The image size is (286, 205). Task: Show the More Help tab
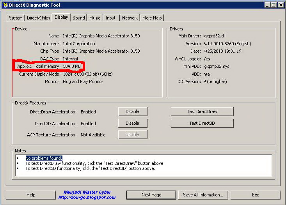(x=152, y=18)
